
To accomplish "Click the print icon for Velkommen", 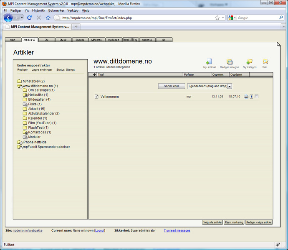I will 246,97.
